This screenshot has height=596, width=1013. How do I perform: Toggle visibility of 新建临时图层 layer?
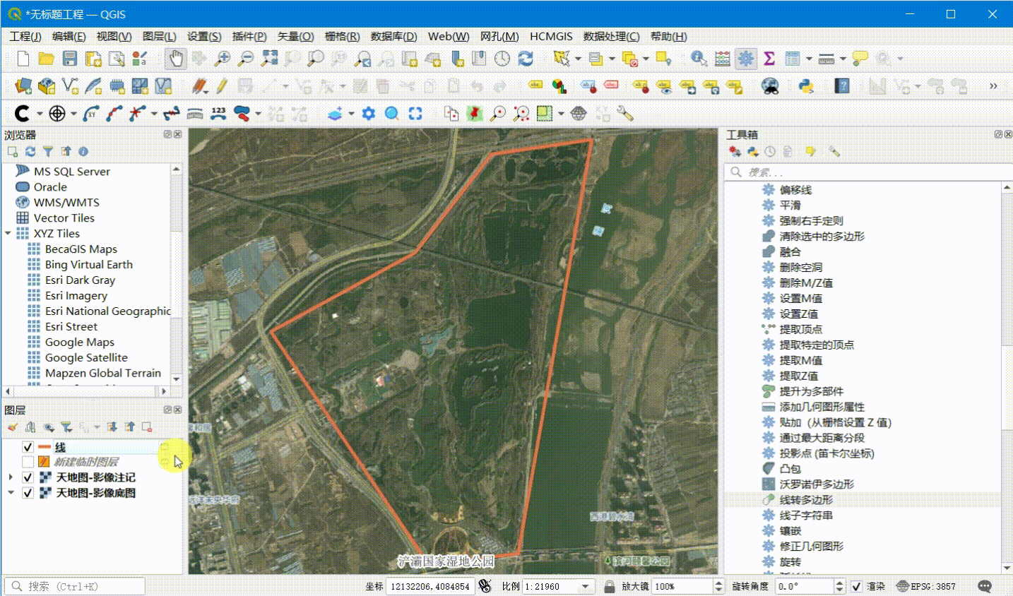pyautogui.click(x=28, y=462)
